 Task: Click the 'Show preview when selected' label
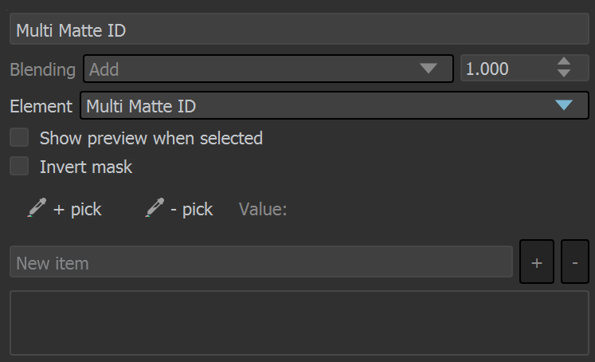click(x=151, y=138)
